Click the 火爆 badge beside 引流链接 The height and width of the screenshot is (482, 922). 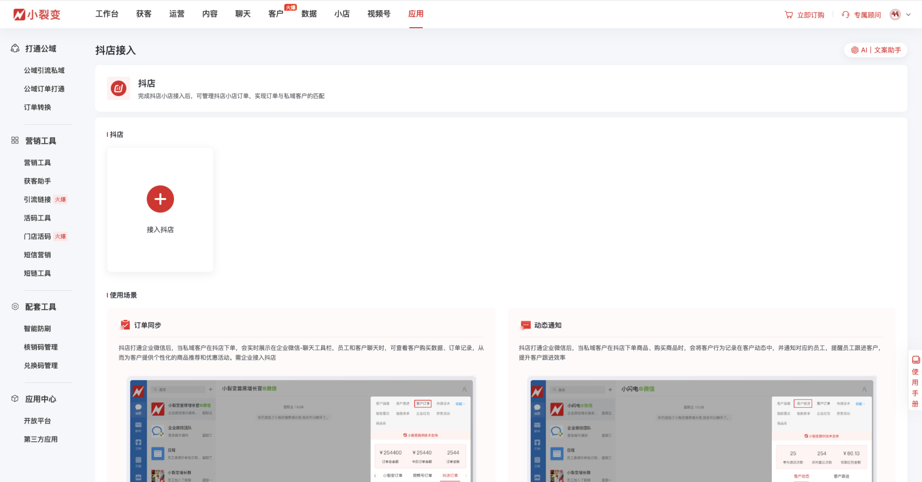60,199
